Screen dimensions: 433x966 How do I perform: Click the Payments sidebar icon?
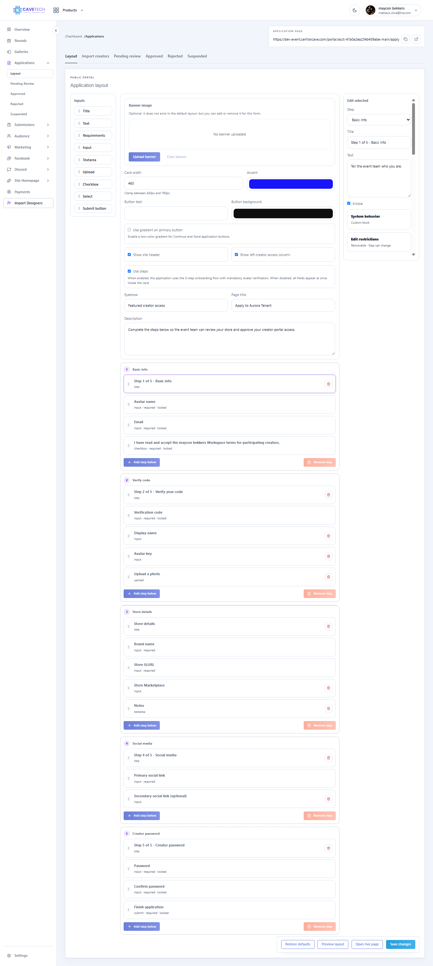click(9, 192)
